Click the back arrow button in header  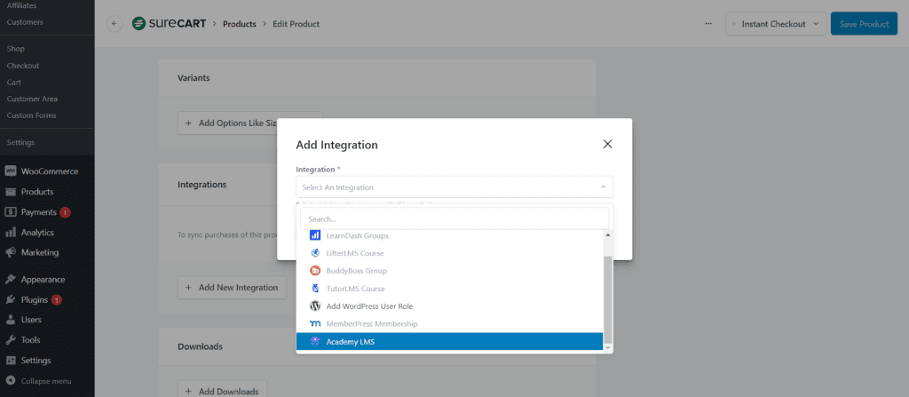115,24
